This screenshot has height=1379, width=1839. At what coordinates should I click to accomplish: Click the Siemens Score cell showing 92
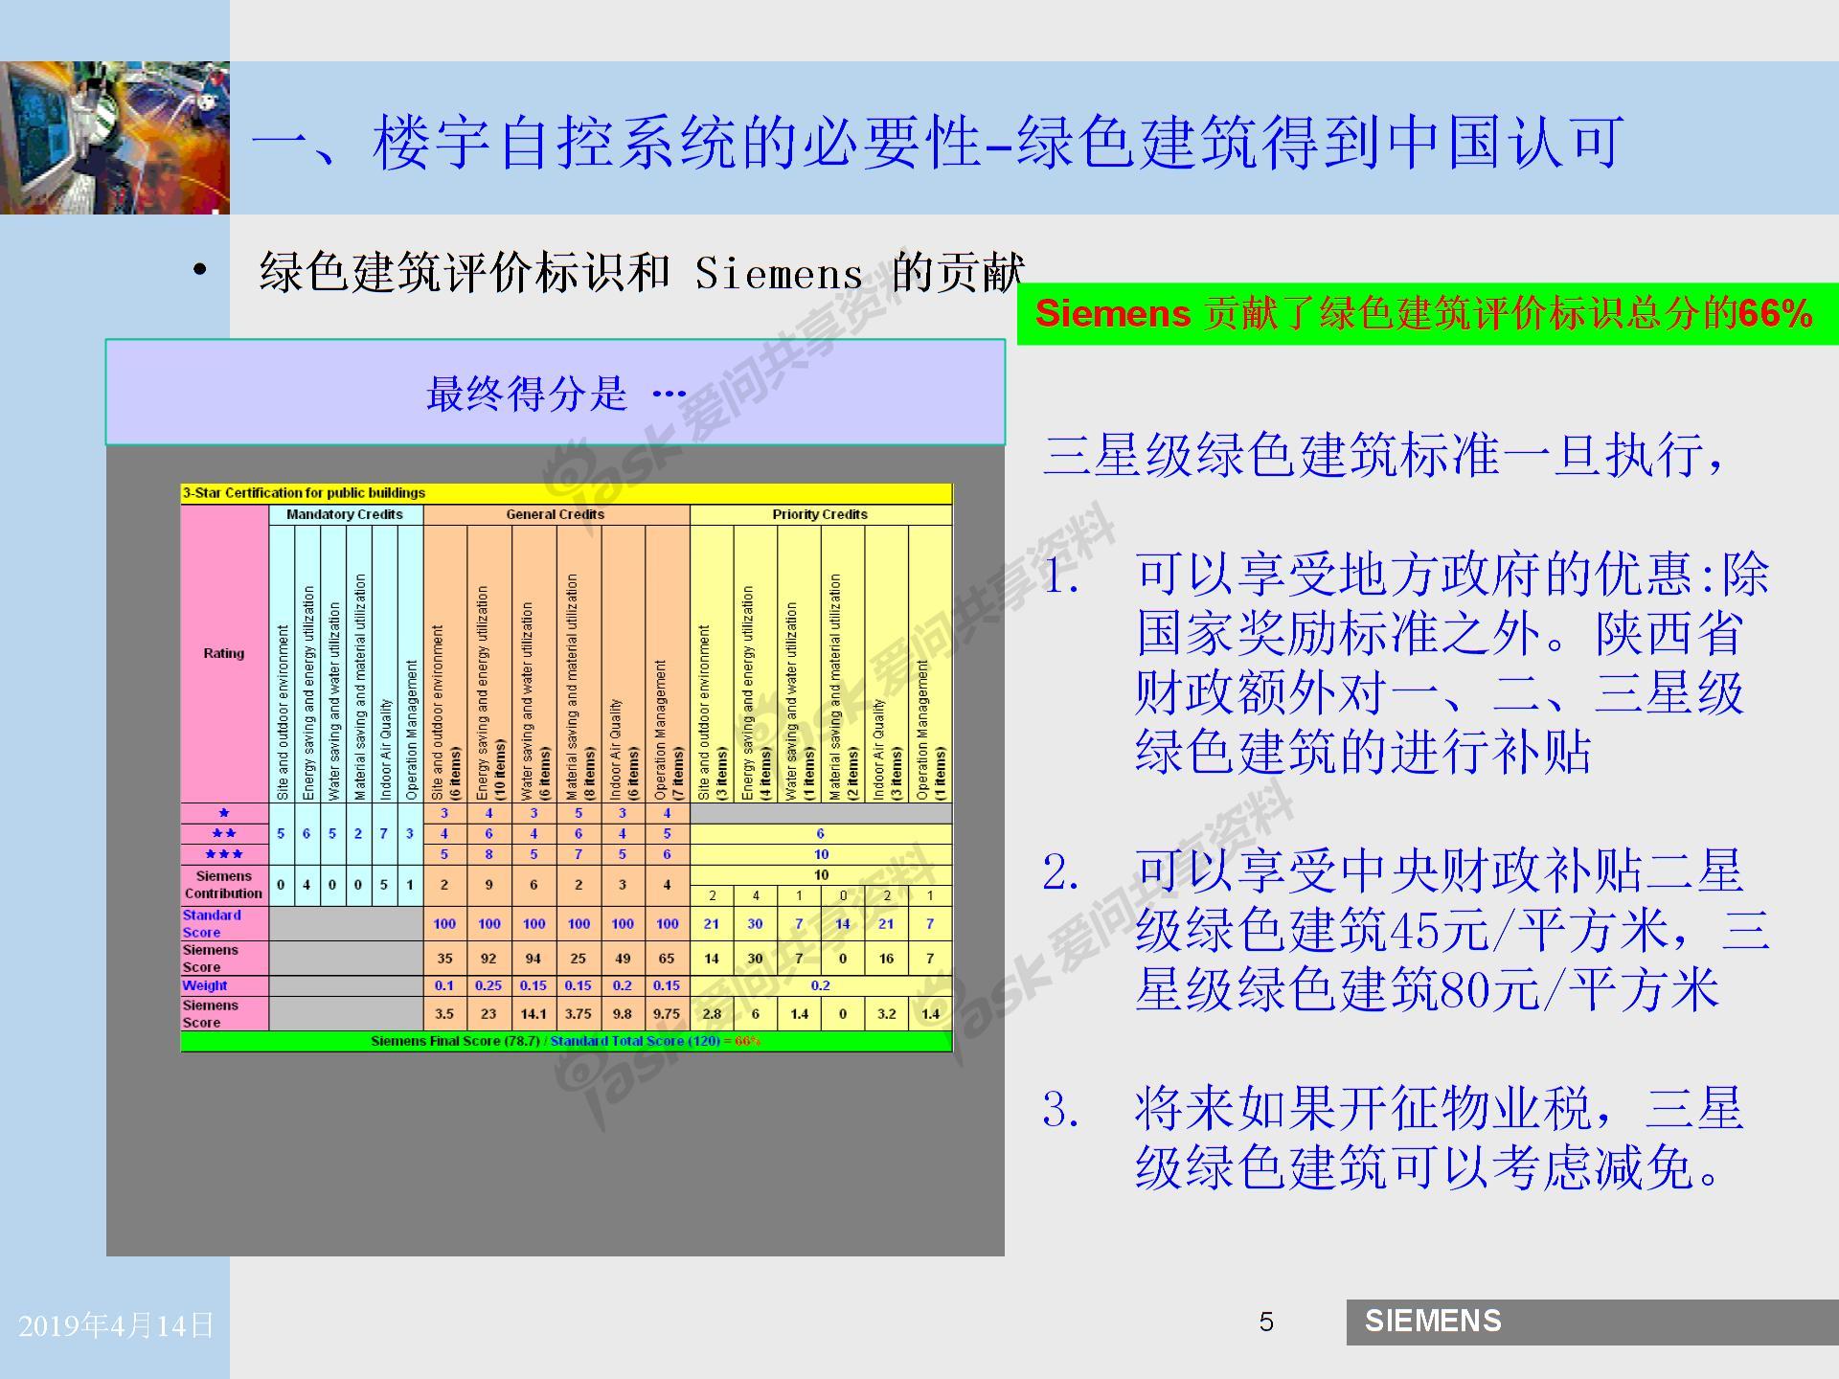[x=489, y=959]
